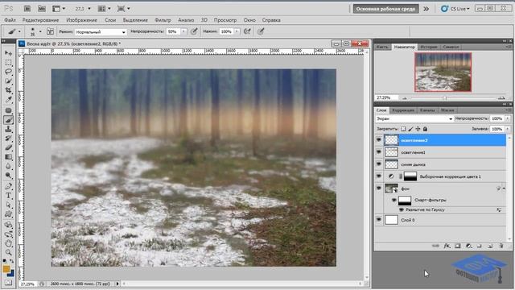Add layer mask at panel bottom
The width and height of the screenshot is (515, 290).
458,246
